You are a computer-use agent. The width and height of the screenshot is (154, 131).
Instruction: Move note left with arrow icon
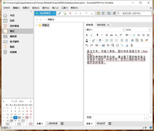81,13
